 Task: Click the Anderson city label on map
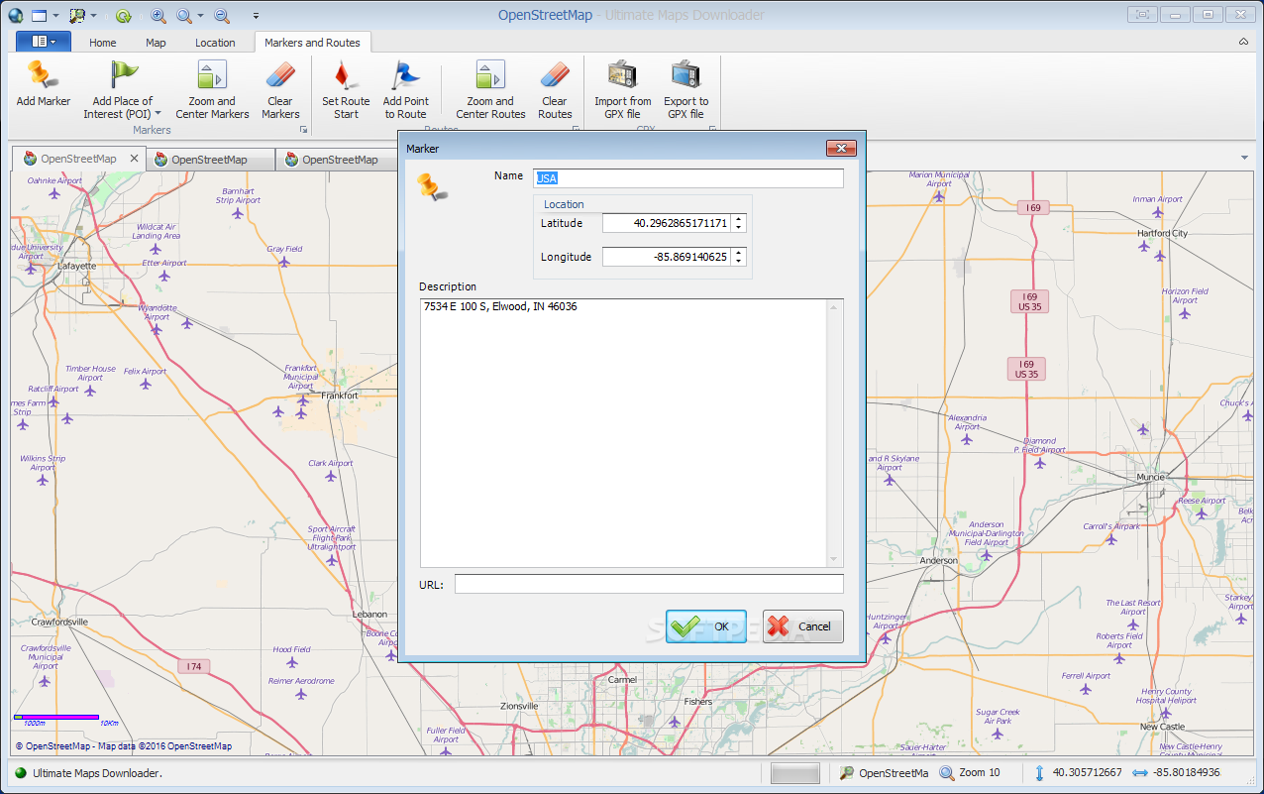click(939, 560)
